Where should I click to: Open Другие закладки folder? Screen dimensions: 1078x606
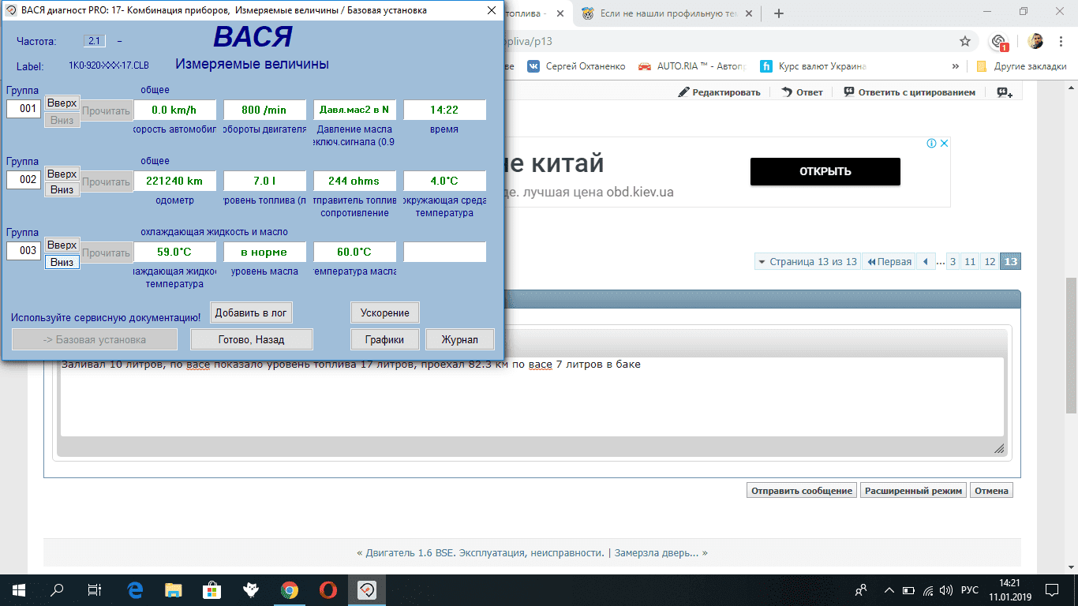pos(1021,66)
